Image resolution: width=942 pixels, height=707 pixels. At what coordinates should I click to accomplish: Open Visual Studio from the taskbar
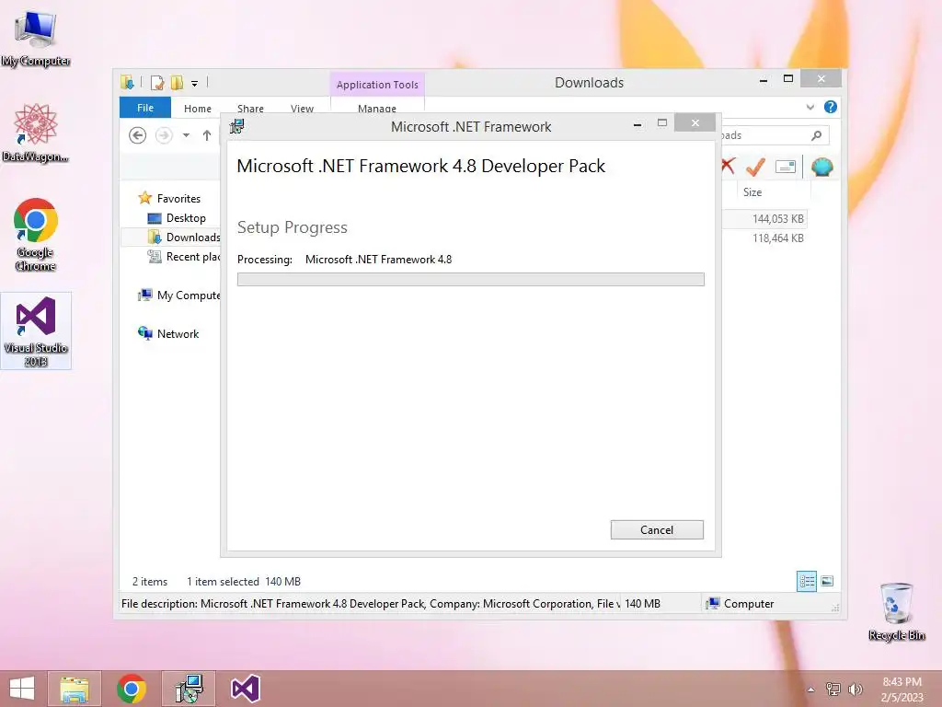point(245,689)
